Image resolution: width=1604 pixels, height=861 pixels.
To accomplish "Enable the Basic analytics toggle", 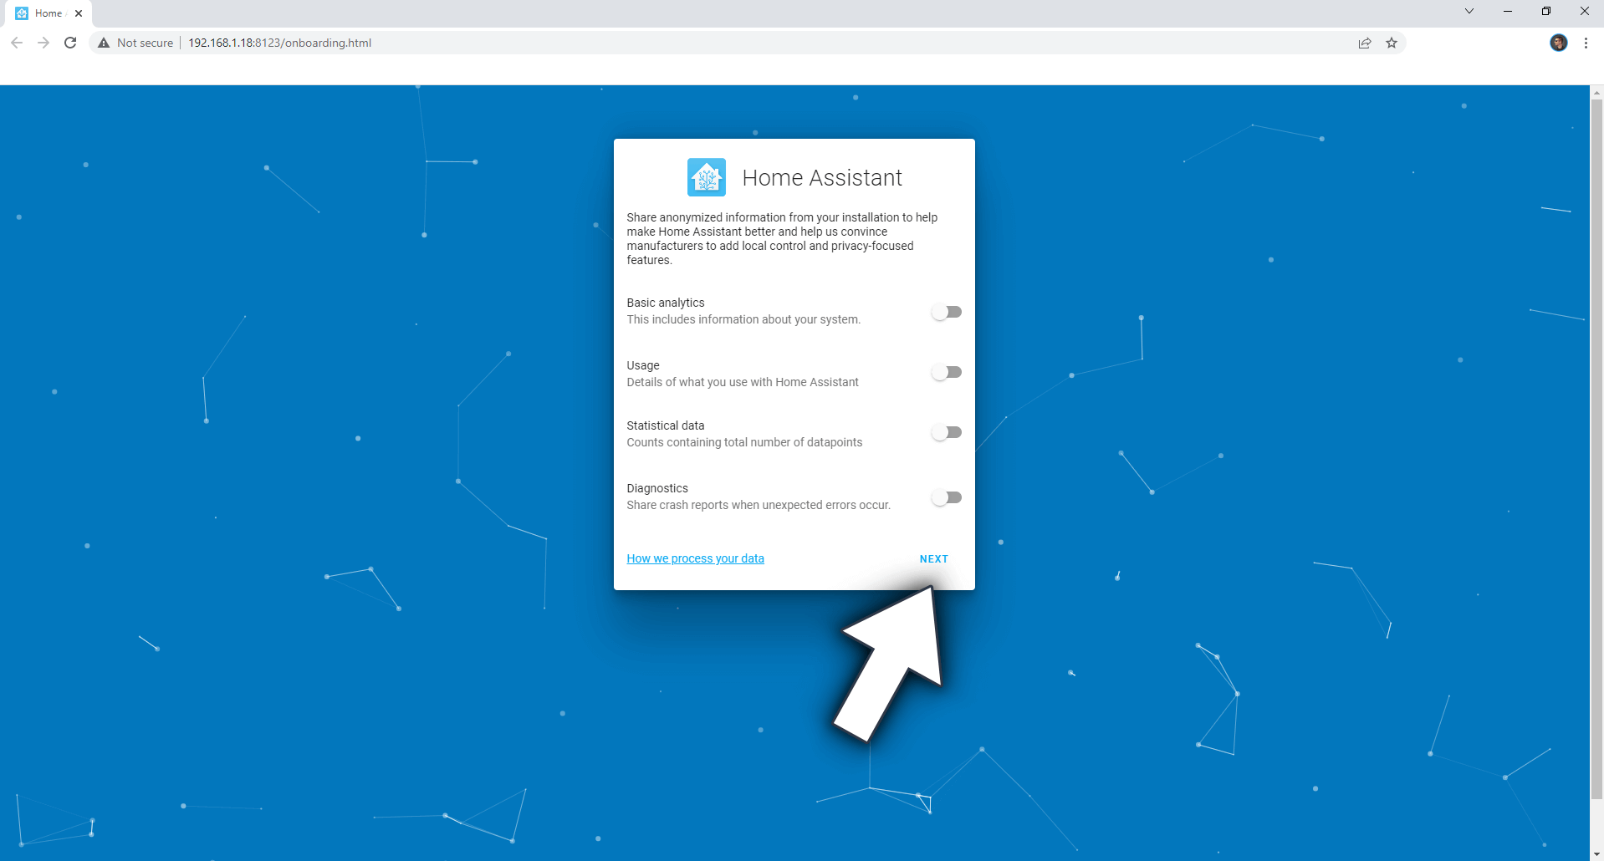I will [x=947, y=312].
